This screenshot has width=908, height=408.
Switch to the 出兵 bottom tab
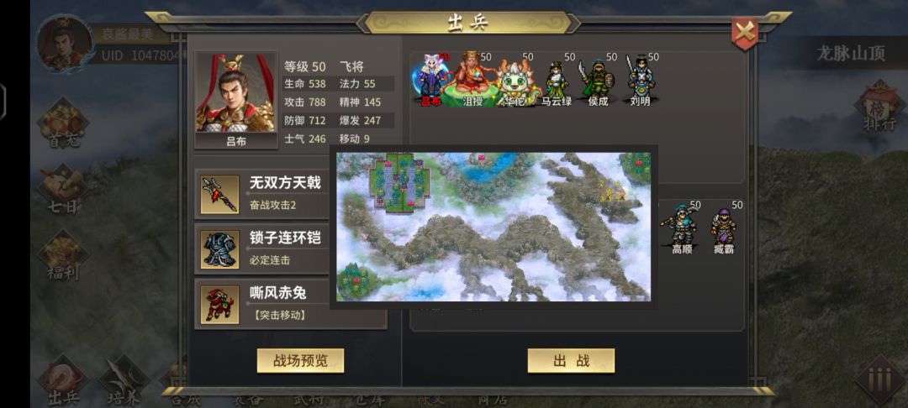[62, 380]
